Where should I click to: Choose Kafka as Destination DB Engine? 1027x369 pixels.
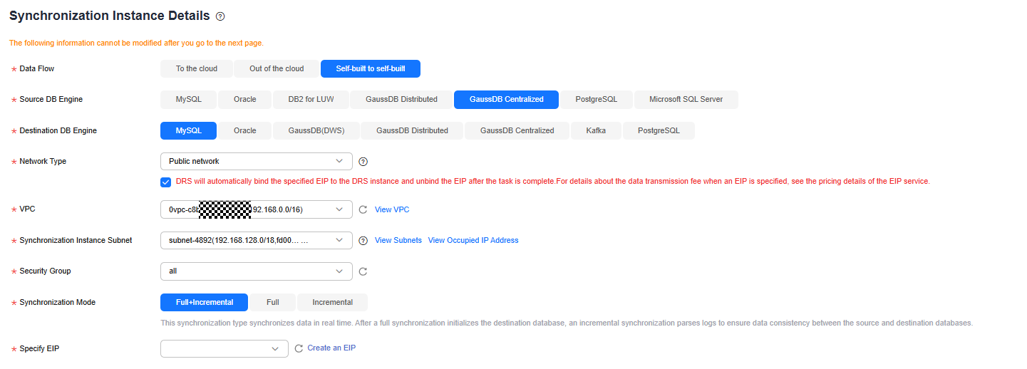click(597, 131)
